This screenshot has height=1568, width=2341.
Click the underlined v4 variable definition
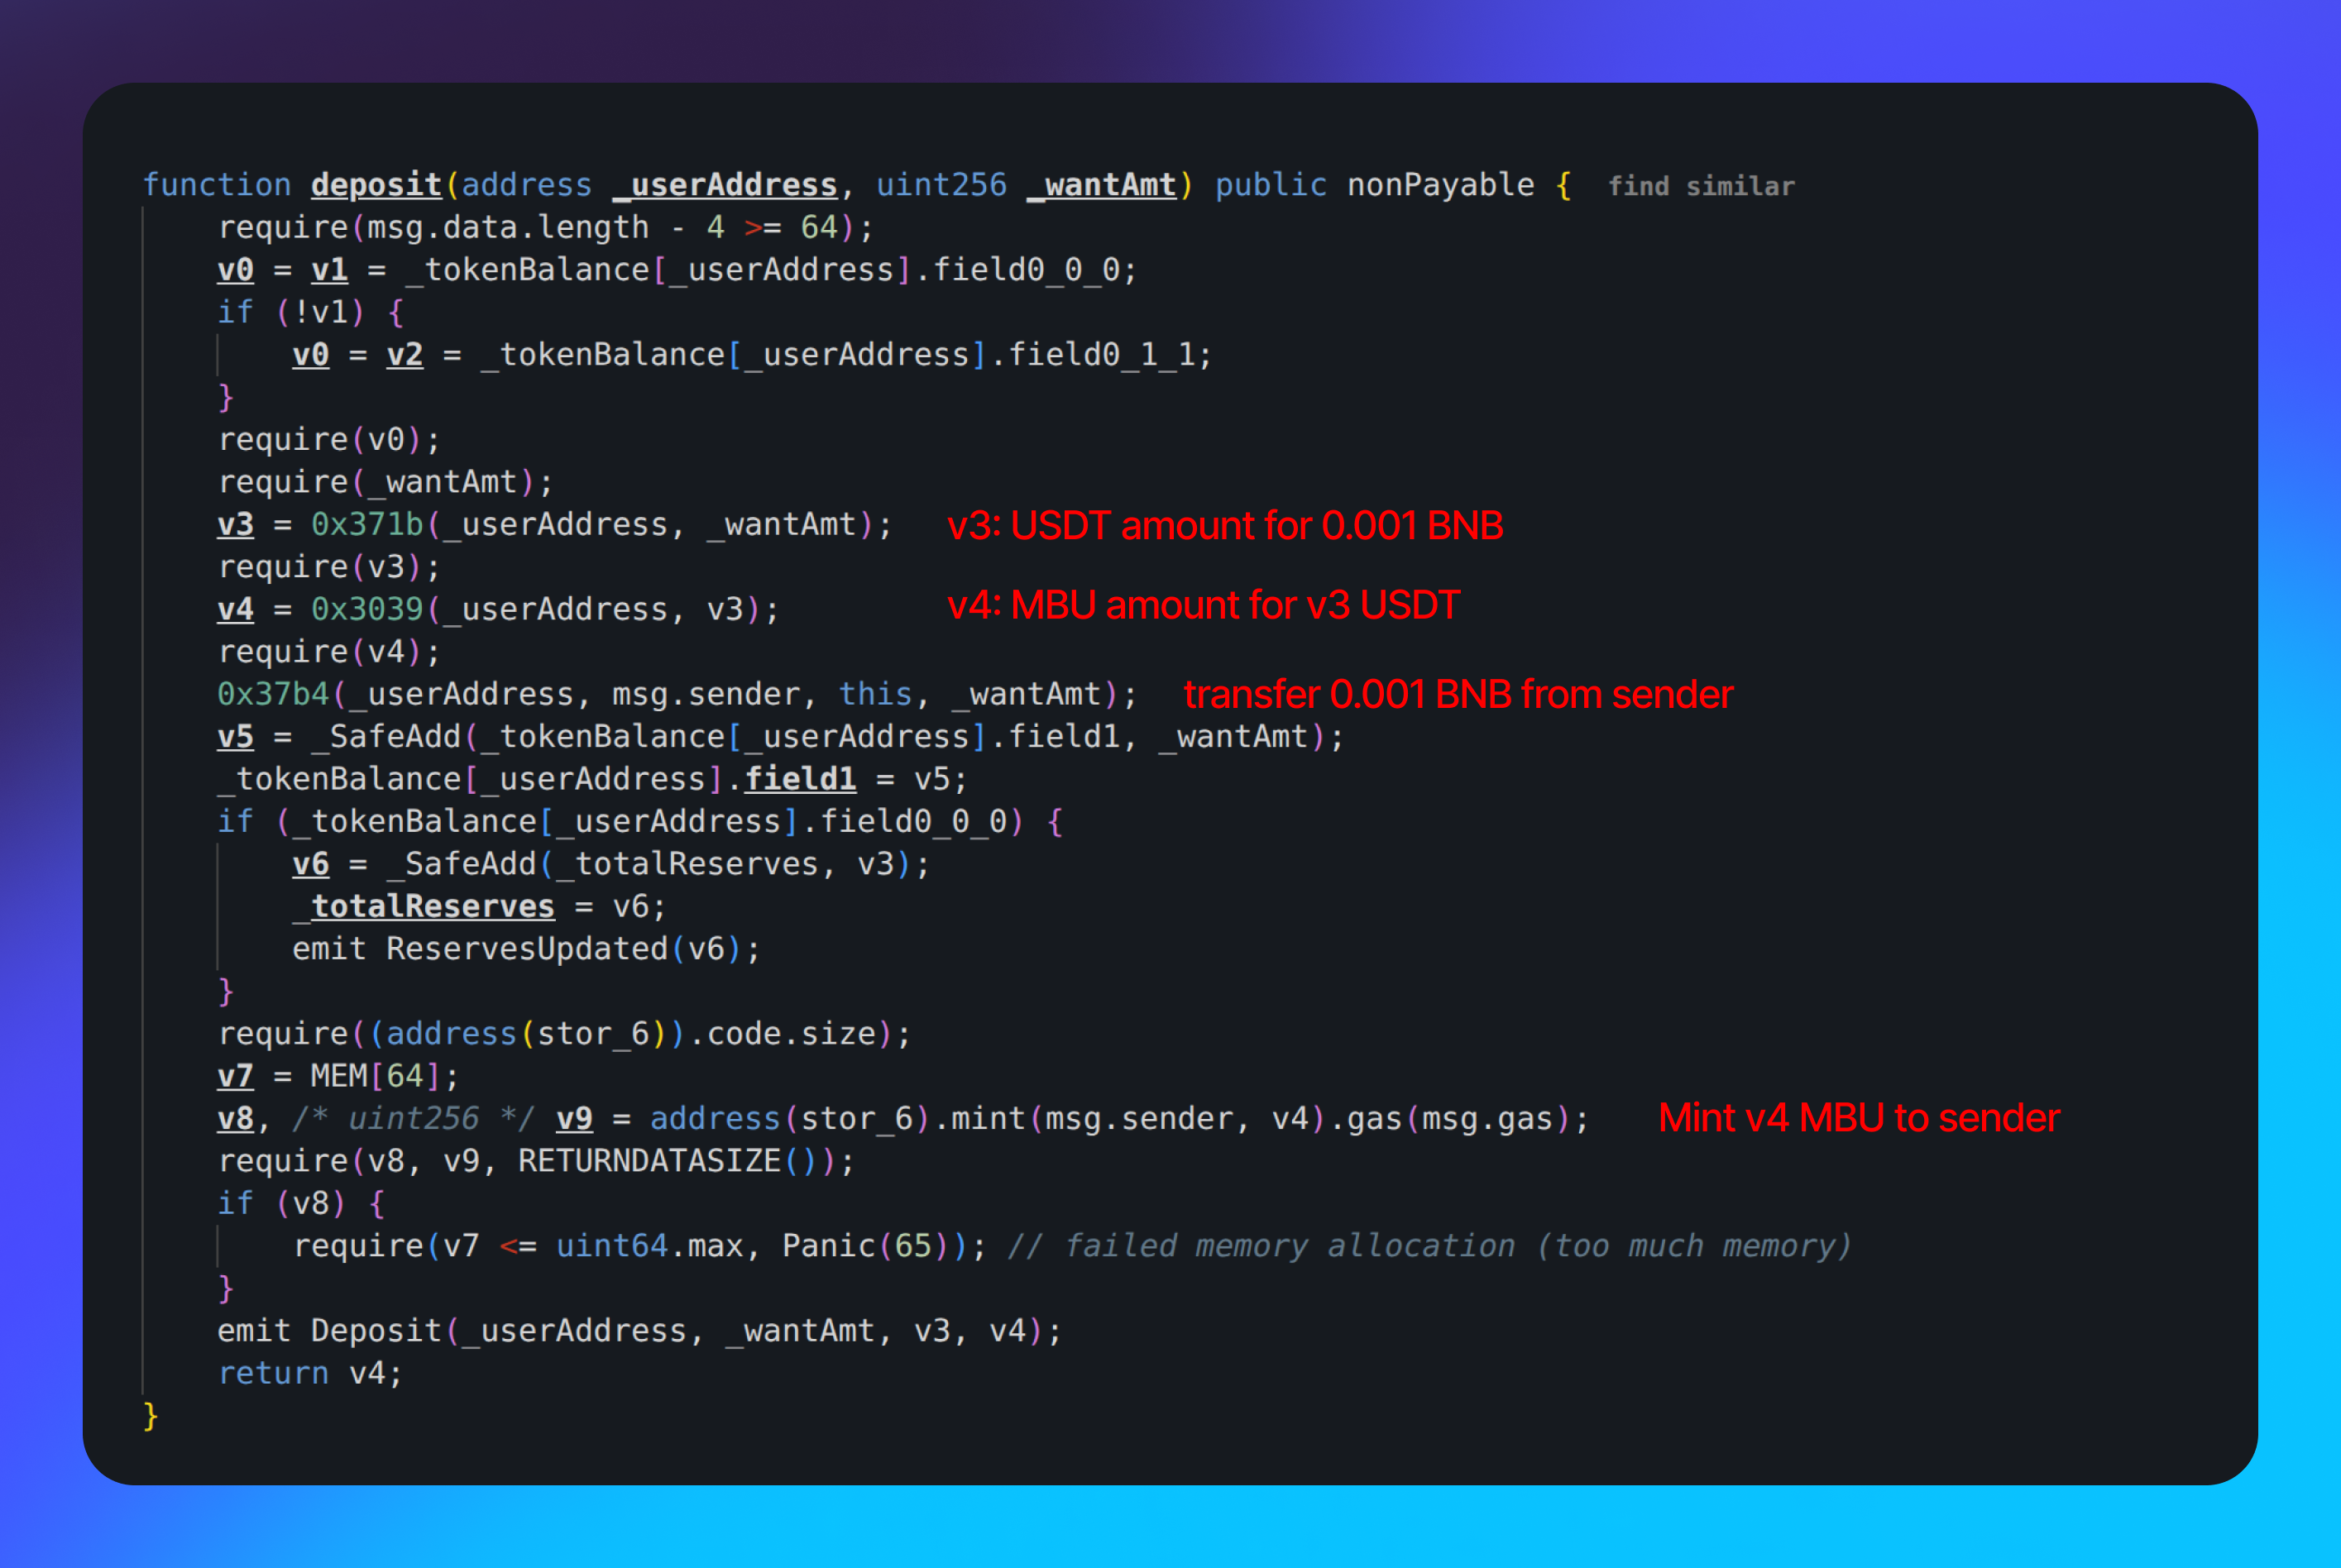click(235, 609)
